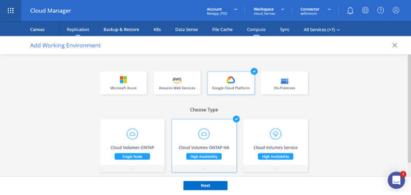This screenshot has width=411, height=195.
Task: Toggle the Google Cloud Platform checkmark
Action: 254,71
